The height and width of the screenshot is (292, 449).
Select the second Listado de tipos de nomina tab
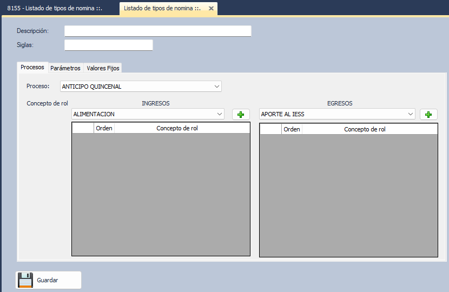[x=162, y=9]
